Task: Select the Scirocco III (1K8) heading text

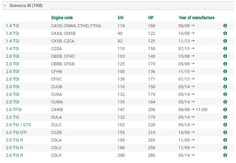Action: coord(26,6)
